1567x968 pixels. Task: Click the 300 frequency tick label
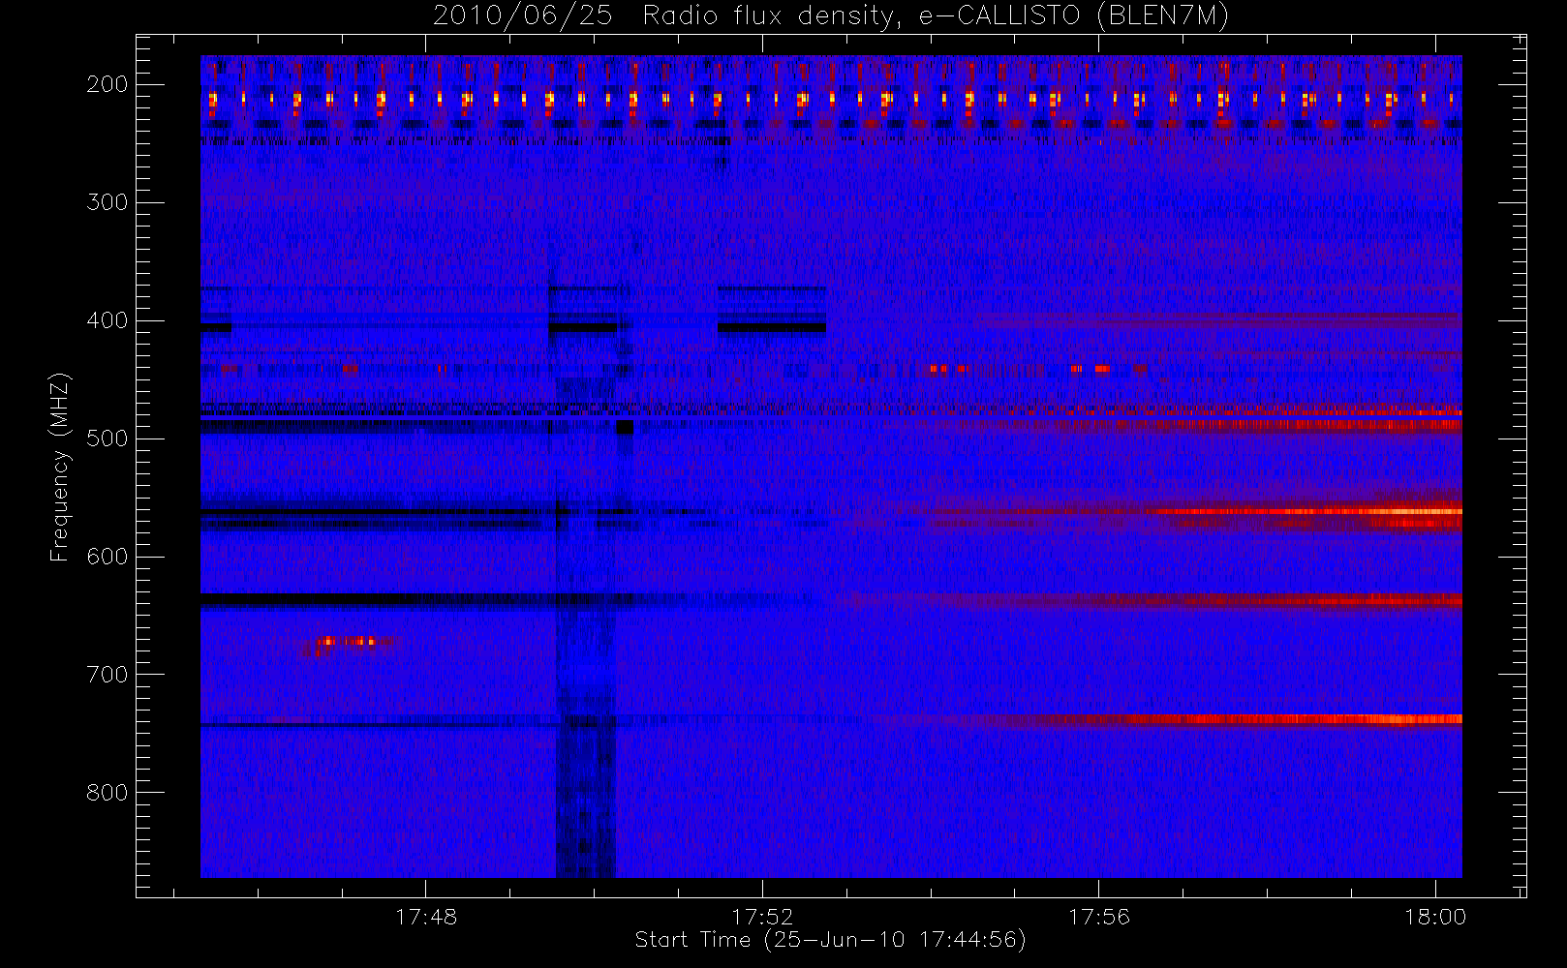coord(107,202)
